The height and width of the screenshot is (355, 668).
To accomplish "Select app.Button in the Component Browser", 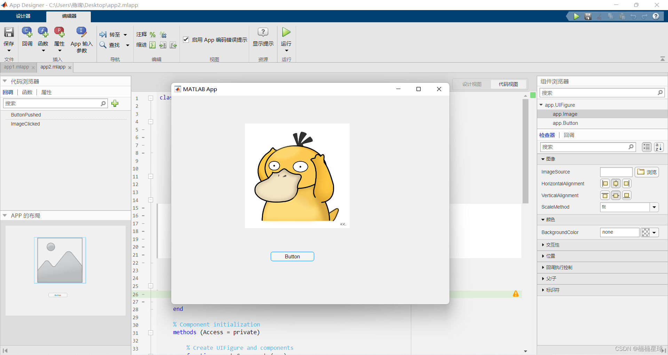I will coord(565,123).
